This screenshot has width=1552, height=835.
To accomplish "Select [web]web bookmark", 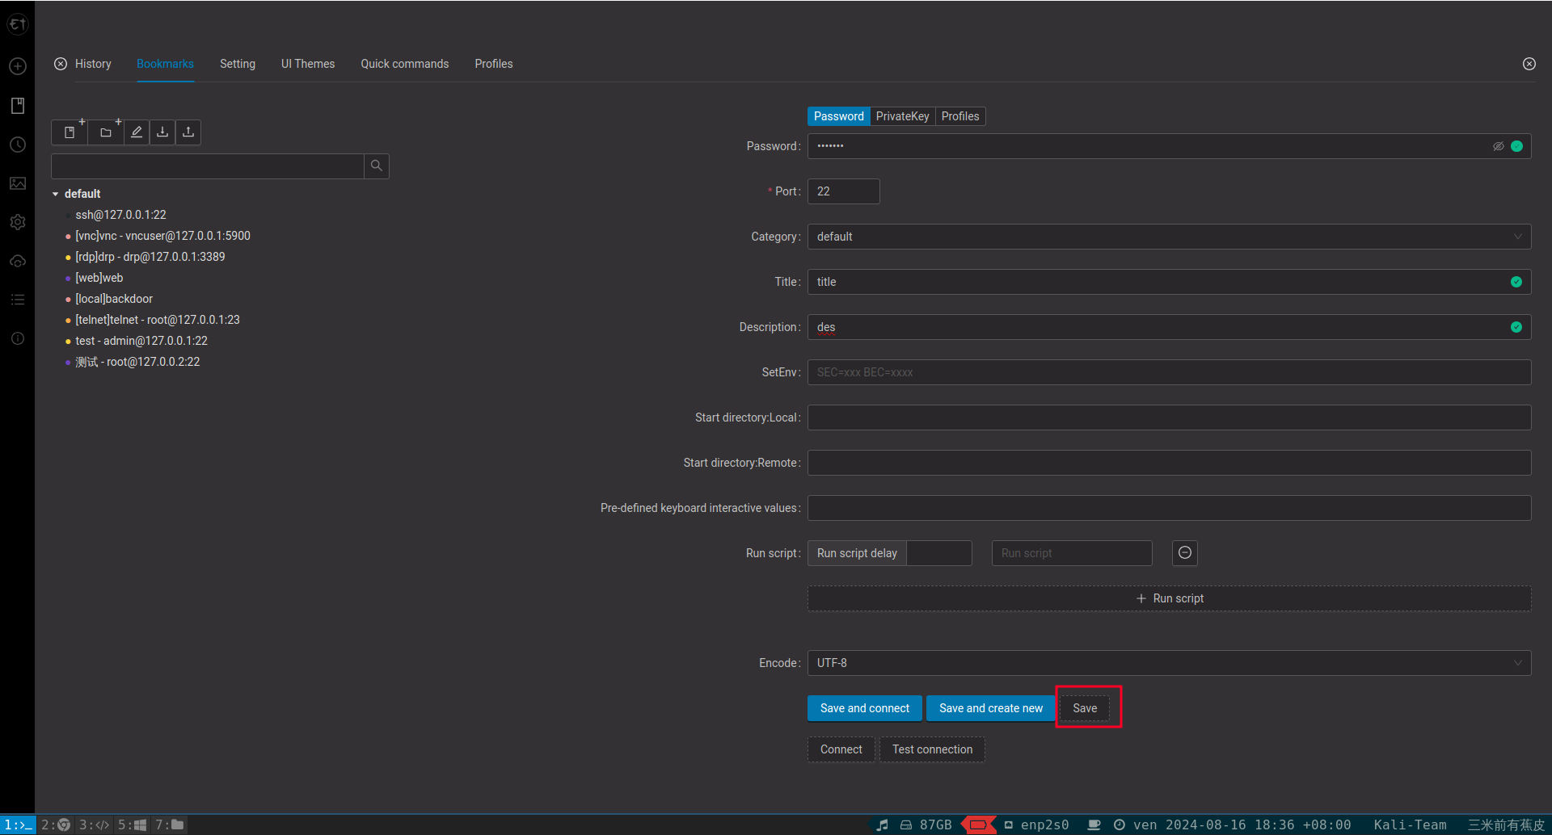I will tap(99, 278).
